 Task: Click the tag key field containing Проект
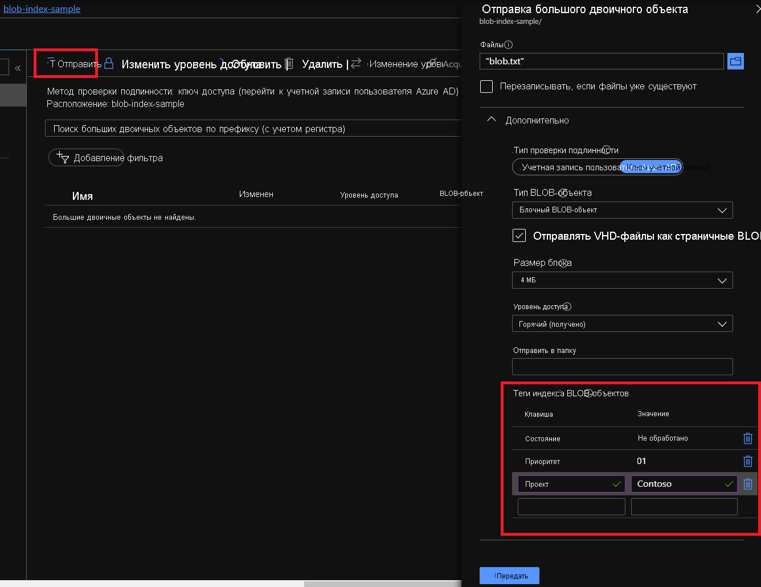tap(571, 484)
